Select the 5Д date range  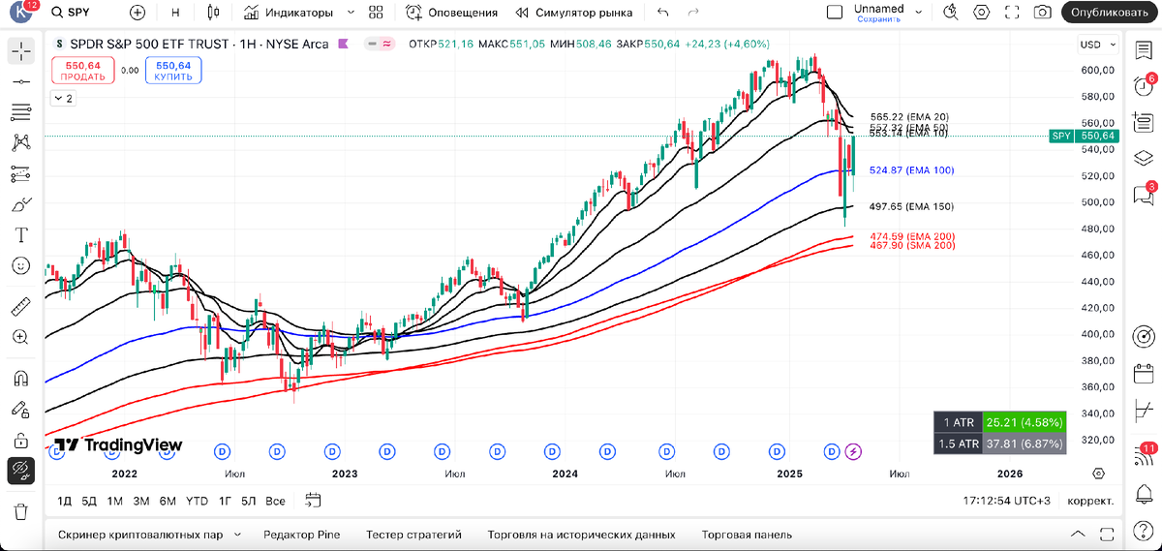(89, 501)
